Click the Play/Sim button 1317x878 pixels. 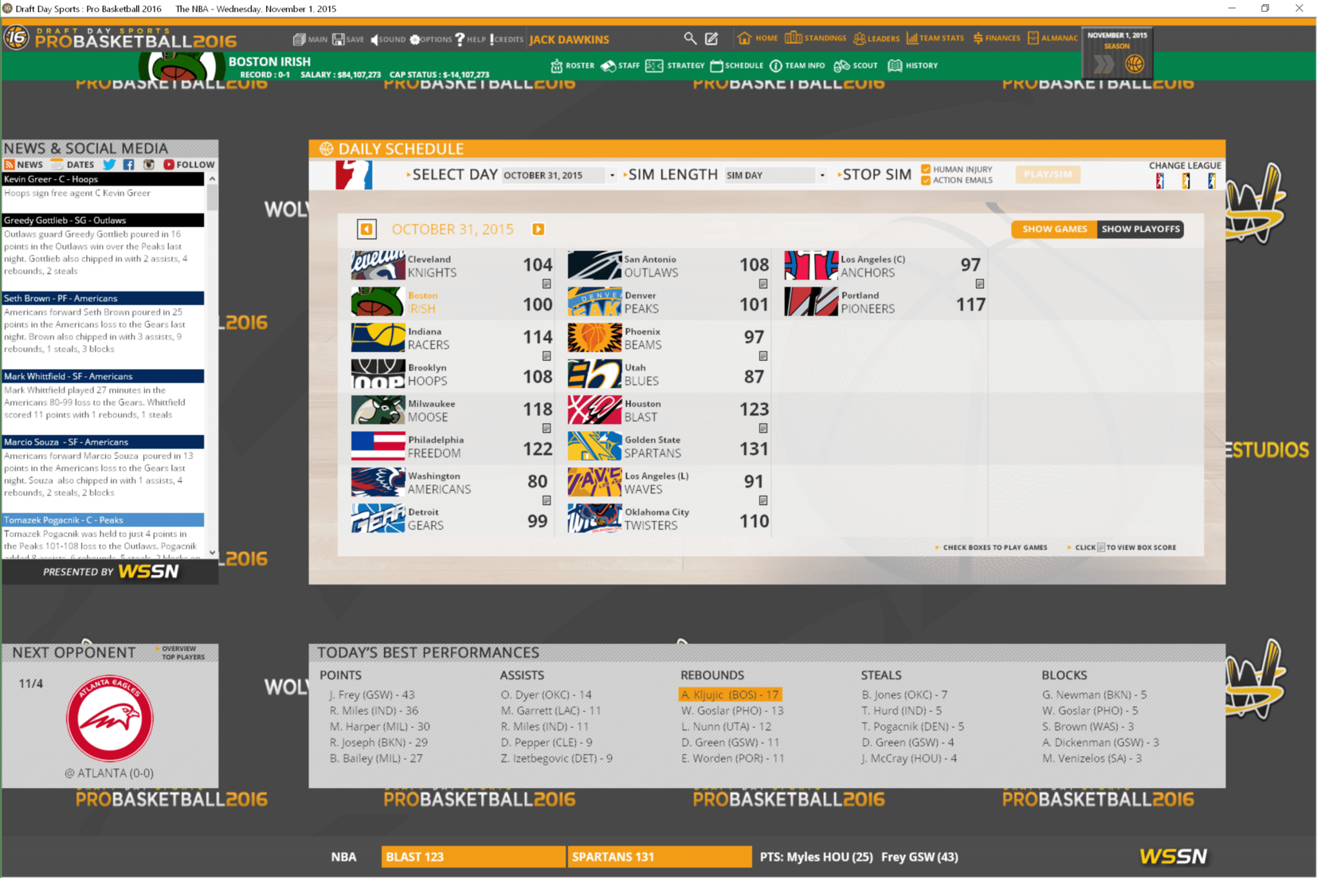pos(1048,174)
